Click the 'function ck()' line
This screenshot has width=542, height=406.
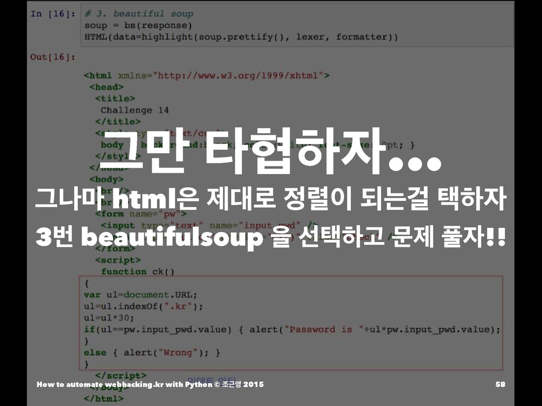pos(138,272)
